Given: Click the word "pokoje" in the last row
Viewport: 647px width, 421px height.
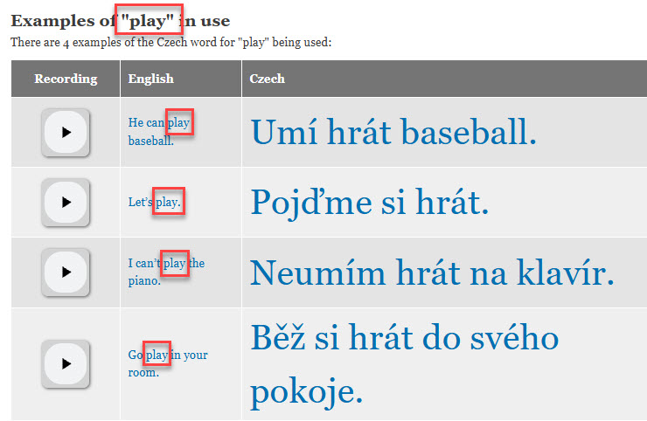Looking at the screenshot, I should tap(306, 393).
